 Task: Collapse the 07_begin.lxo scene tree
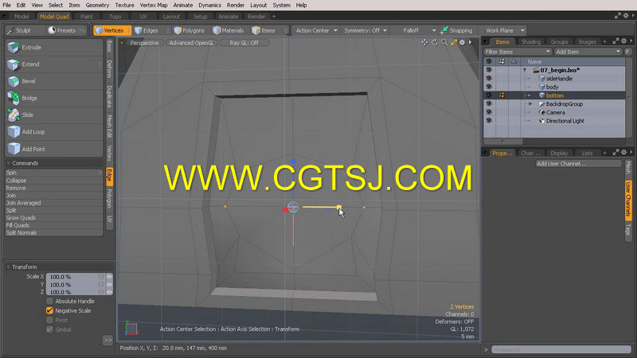(525, 70)
